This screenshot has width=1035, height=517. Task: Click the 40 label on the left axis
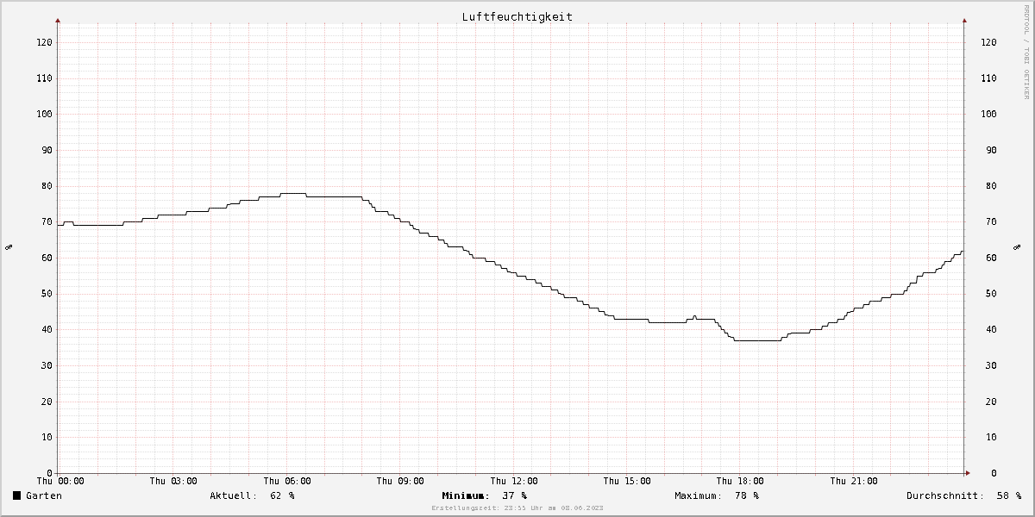[46, 329]
